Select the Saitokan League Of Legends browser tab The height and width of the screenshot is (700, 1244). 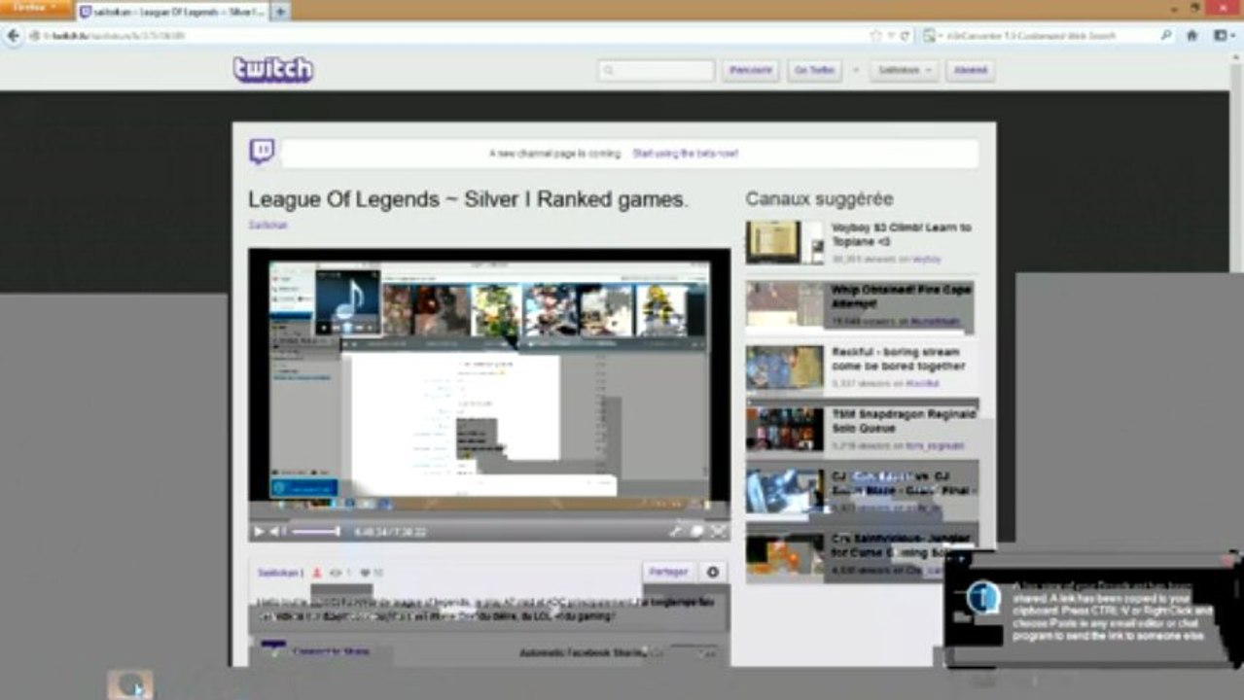(x=172, y=12)
